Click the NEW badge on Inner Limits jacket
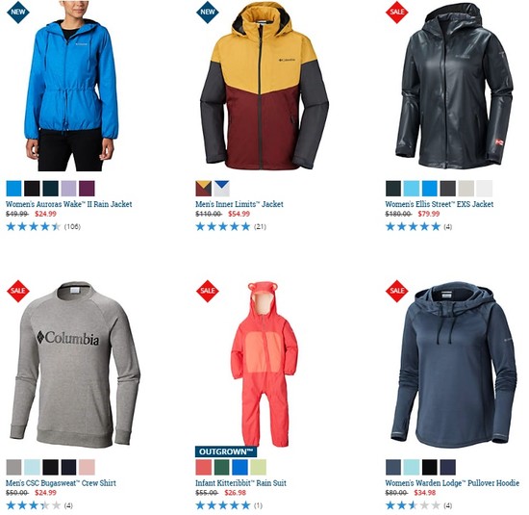The height and width of the screenshot is (515, 529). [208, 12]
